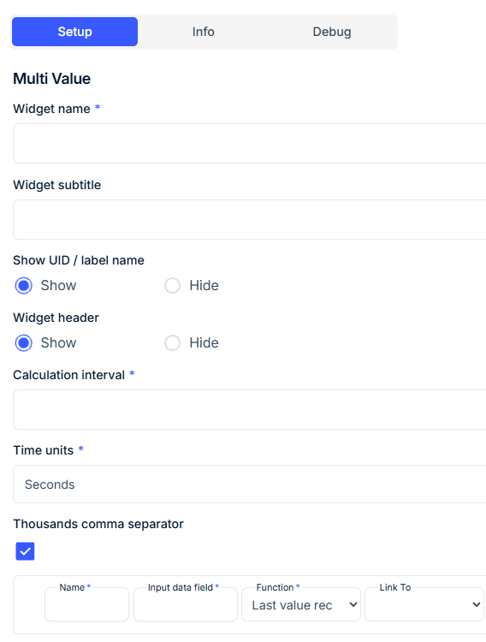
Task: Click the Hide label under Show UID
Action: pos(204,285)
